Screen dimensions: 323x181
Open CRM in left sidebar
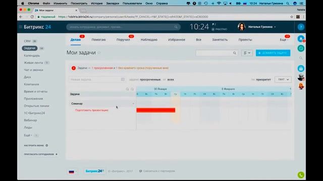pyautogui.click(x=27, y=41)
